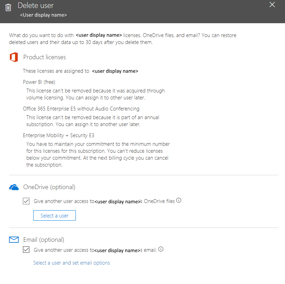Toggle the email access checkbox
285x284 pixels.
[26, 250]
